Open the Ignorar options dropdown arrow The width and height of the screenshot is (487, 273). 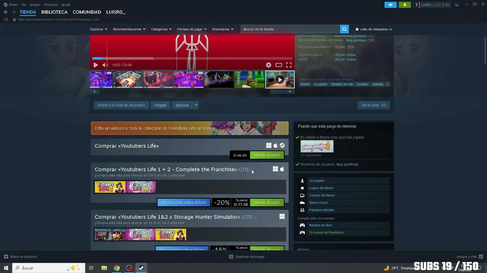tap(196, 105)
